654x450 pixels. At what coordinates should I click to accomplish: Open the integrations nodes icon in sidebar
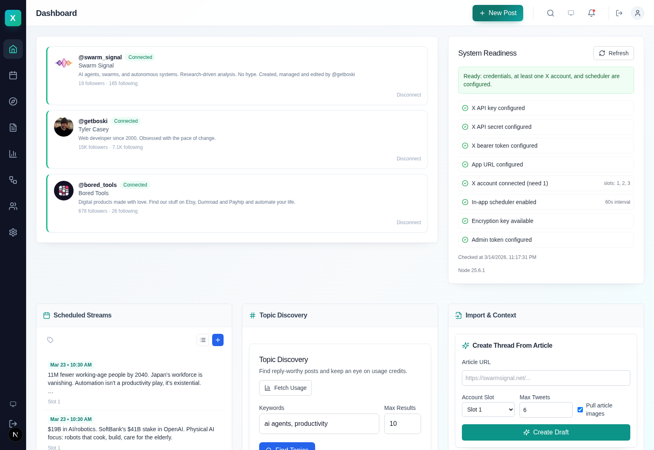13,180
